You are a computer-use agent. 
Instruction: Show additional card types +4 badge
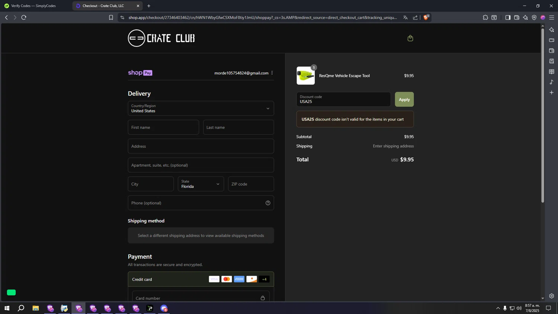point(264,279)
